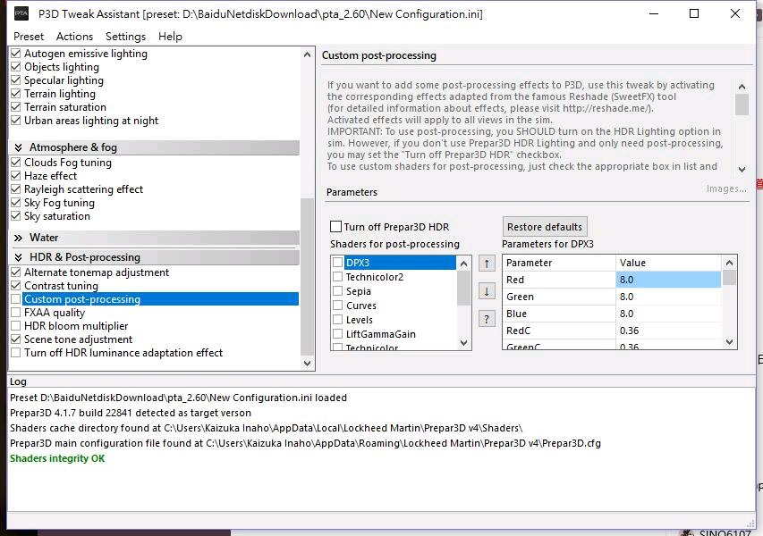Click parameters table scroll up arrow
This screenshot has height=536, width=763.
pos(729,263)
